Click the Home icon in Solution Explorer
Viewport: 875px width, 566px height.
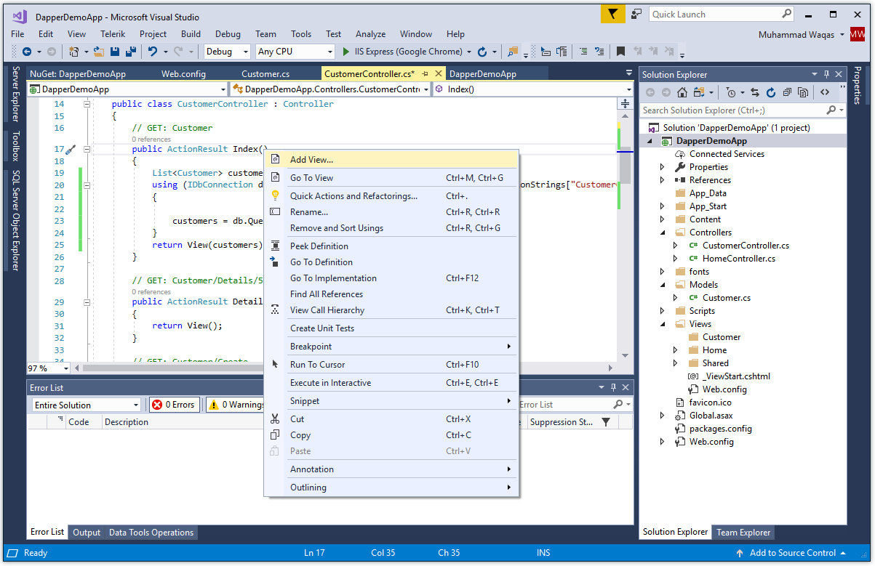pyautogui.click(x=682, y=92)
